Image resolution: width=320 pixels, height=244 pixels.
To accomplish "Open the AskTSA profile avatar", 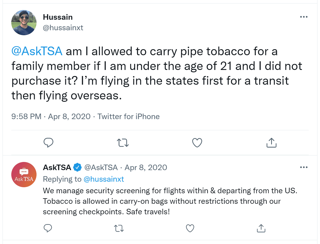I will coord(24,175).
